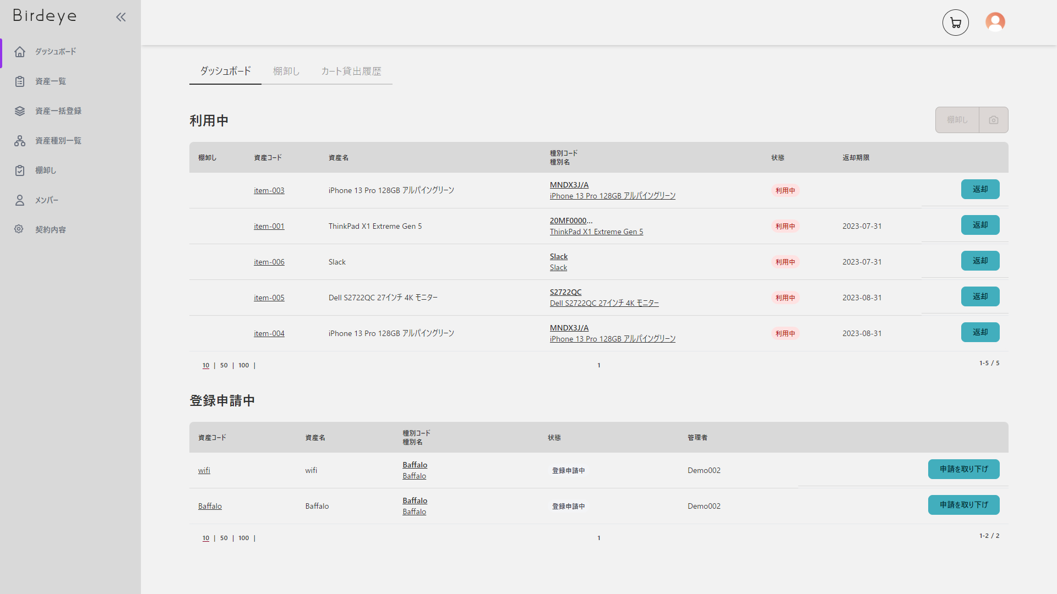Withdraw the wifi registration request
Screen dimensions: 1057x594
click(963, 469)
